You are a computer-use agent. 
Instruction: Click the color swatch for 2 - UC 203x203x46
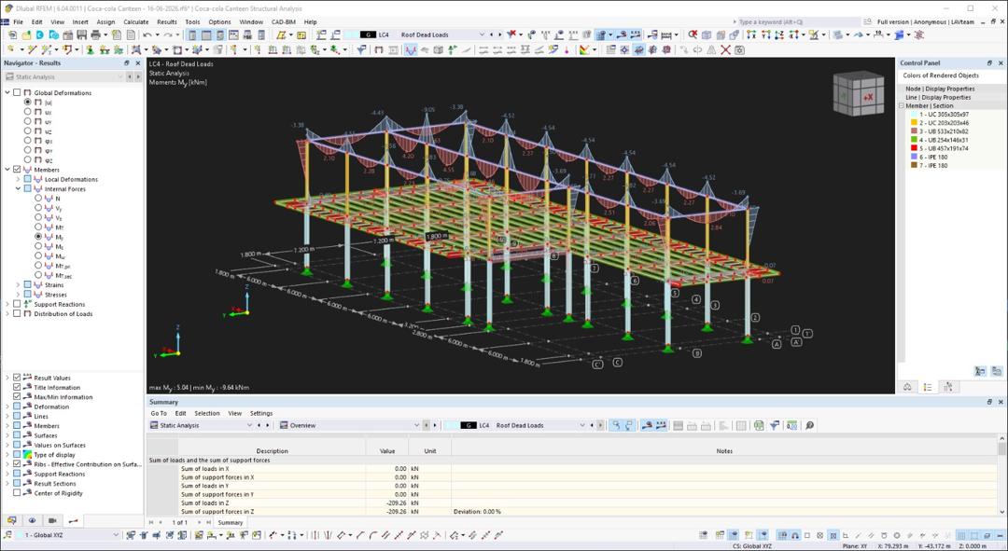tap(914, 123)
